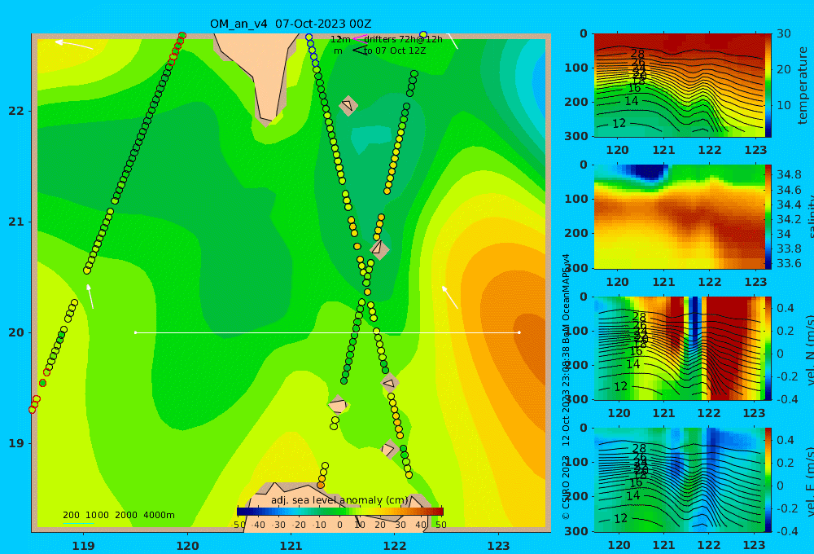The image size is (814, 554).
Task: Click the '50' tick at sea level colorbar's right end
Action: click(440, 525)
